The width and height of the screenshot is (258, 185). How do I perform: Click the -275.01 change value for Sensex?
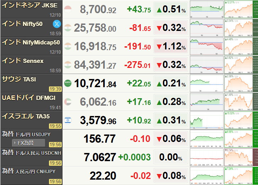pos(138,65)
